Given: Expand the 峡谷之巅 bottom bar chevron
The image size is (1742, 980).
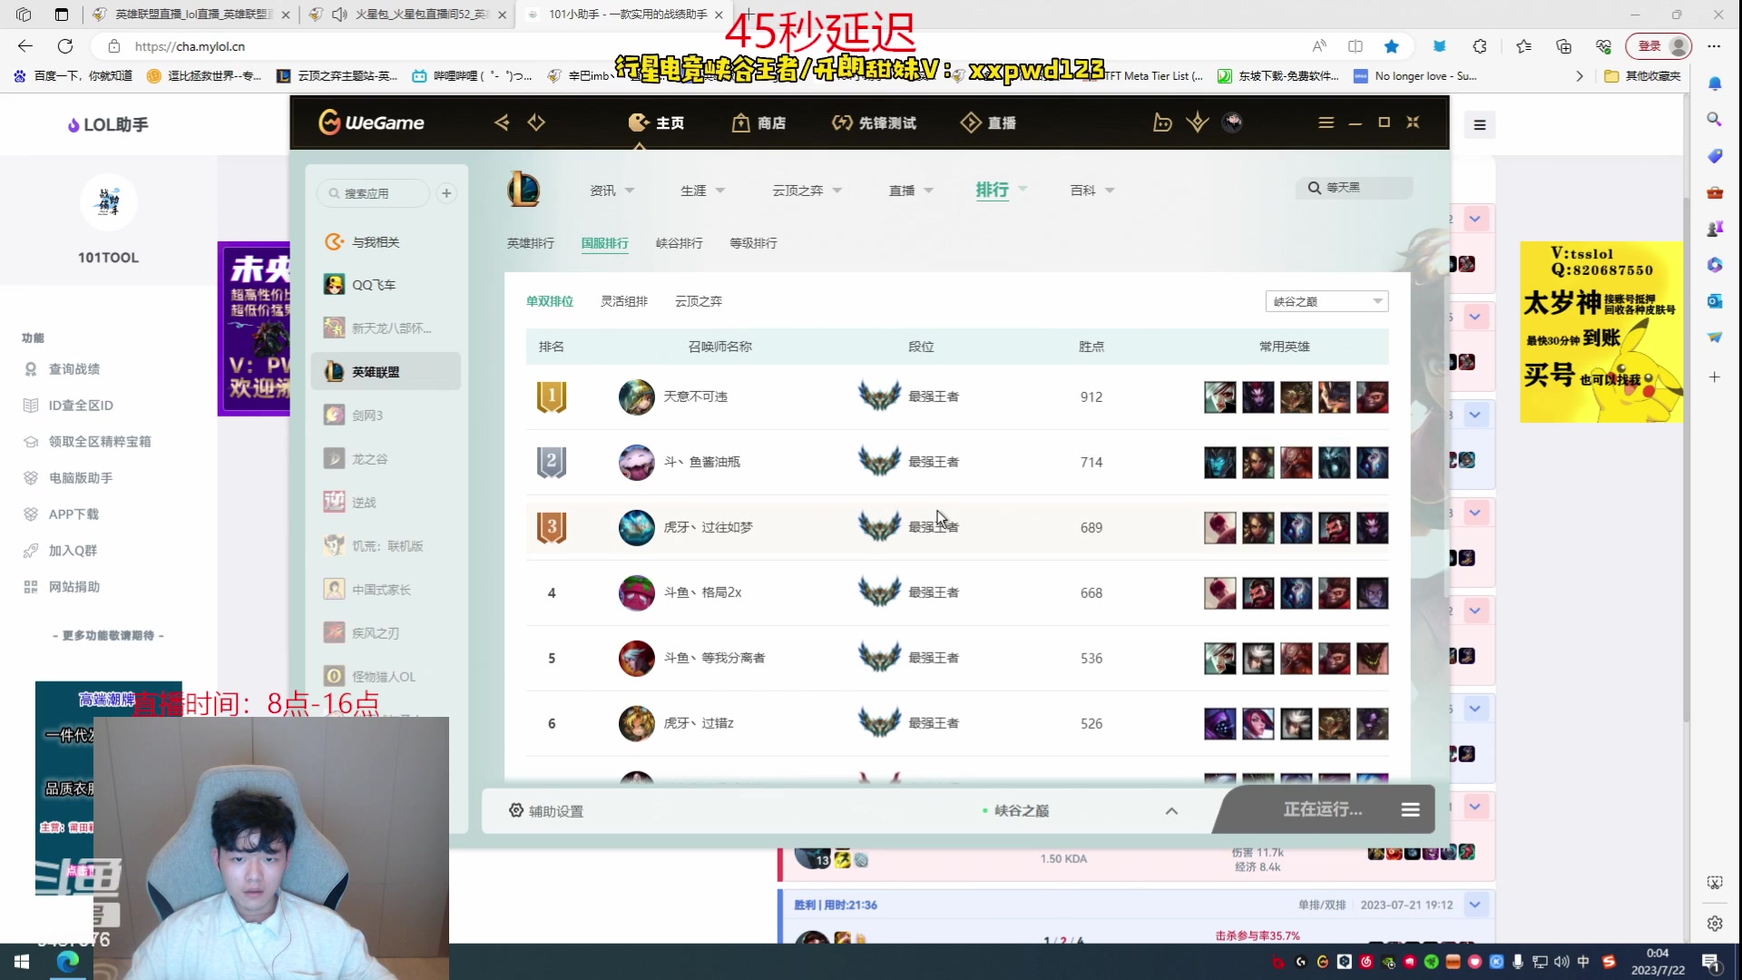Looking at the screenshot, I should [1171, 811].
